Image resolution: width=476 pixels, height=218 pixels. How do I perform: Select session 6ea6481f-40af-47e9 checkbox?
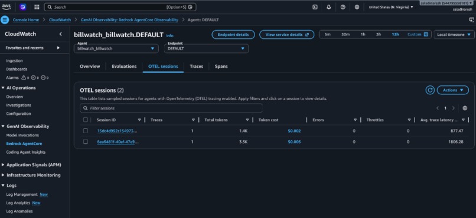[x=86, y=141]
